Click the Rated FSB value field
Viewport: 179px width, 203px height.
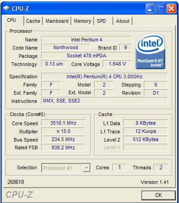pos(63,147)
